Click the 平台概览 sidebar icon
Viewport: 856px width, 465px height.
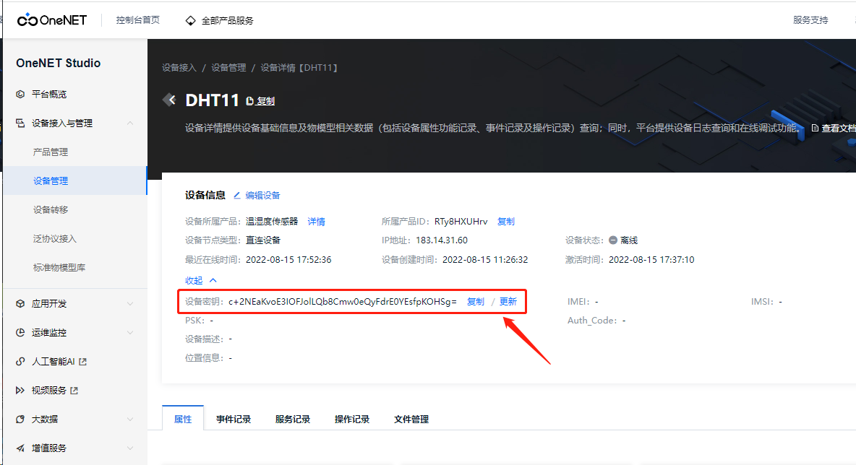[20, 95]
